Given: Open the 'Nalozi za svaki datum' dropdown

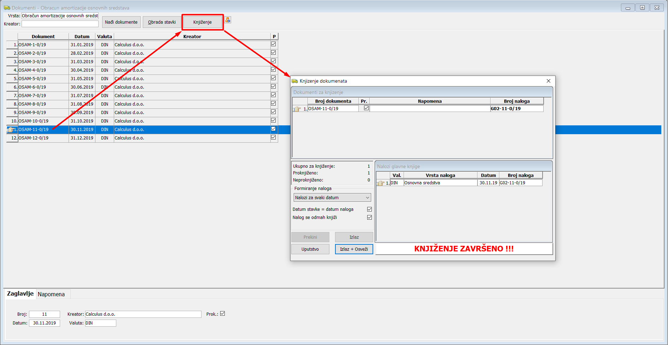Looking at the screenshot, I should 332,198.
